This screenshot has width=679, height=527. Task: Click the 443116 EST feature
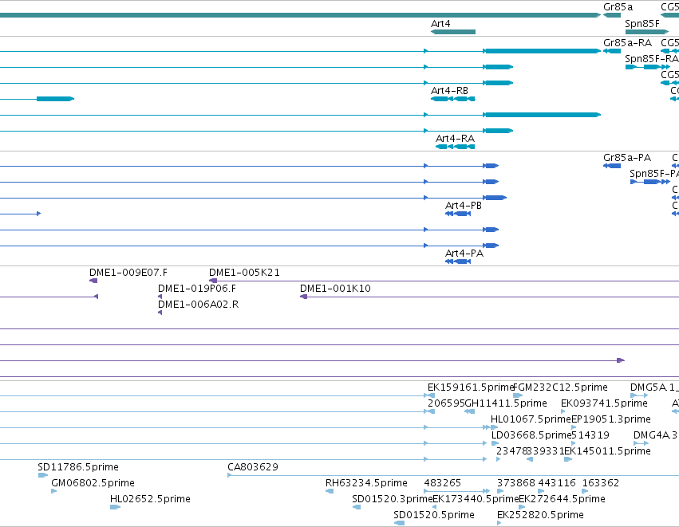coord(540,491)
